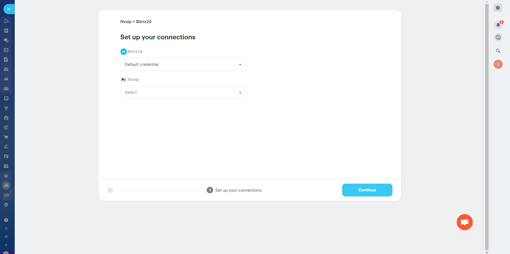Viewport: 510px width, 254px height.
Task: Open the workgroups people sidebar icon
Action: pyautogui.click(x=6, y=89)
